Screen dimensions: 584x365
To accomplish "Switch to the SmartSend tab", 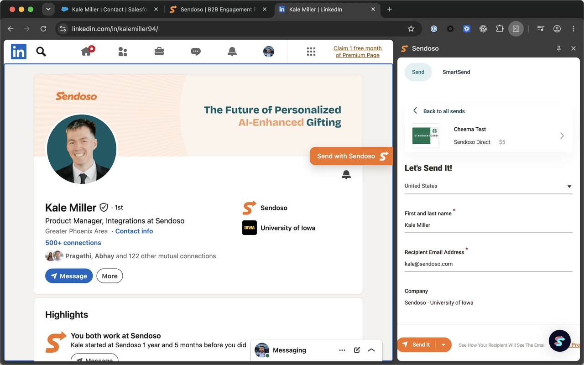I will coord(456,72).
